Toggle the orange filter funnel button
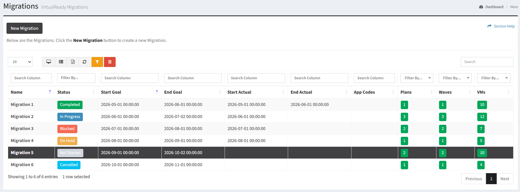 click(97, 62)
